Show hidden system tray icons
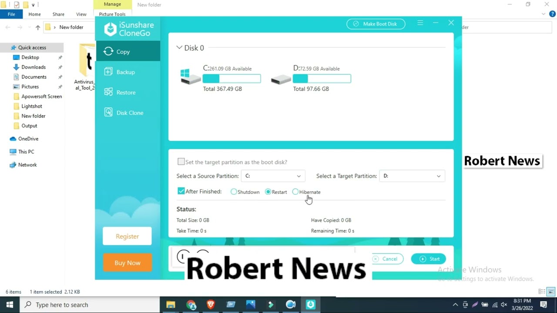Viewport: 557px width, 313px height. coord(455,305)
